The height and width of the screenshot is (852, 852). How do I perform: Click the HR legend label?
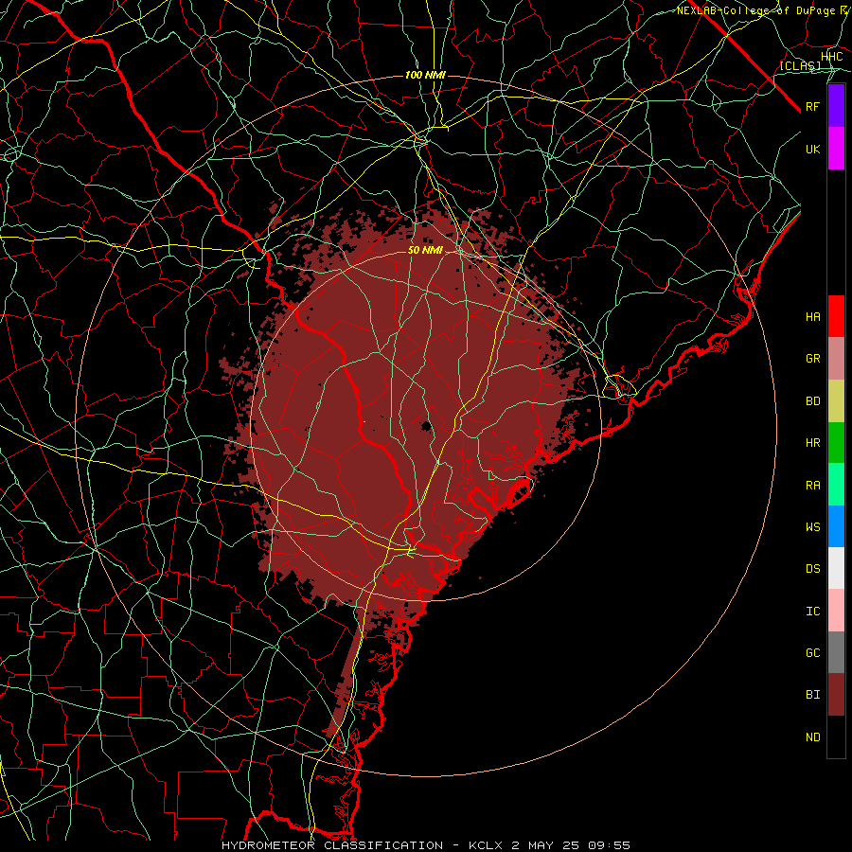coord(813,443)
